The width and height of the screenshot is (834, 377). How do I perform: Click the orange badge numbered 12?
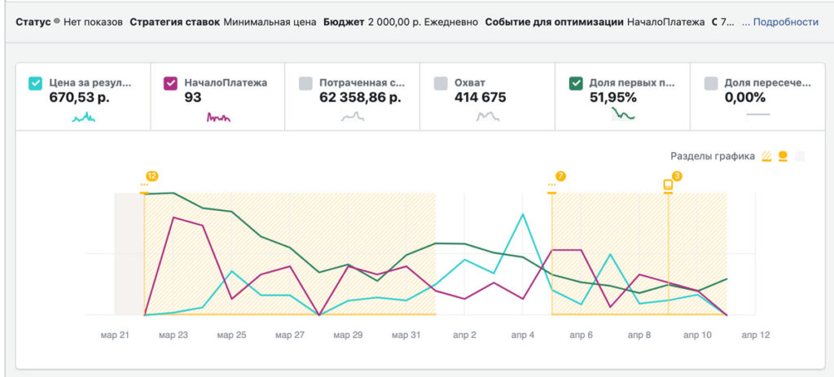pos(151,175)
